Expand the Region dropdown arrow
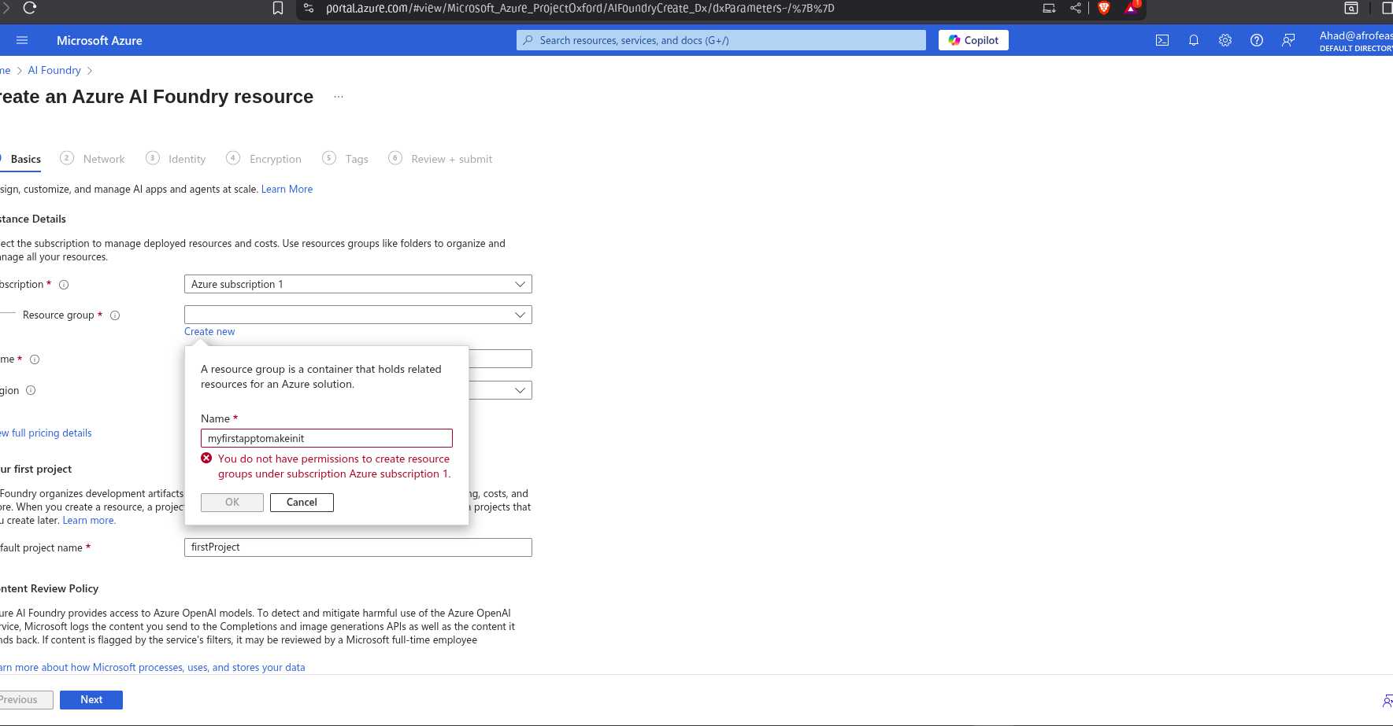The height and width of the screenshot is (726, 1393). (520, 390)
